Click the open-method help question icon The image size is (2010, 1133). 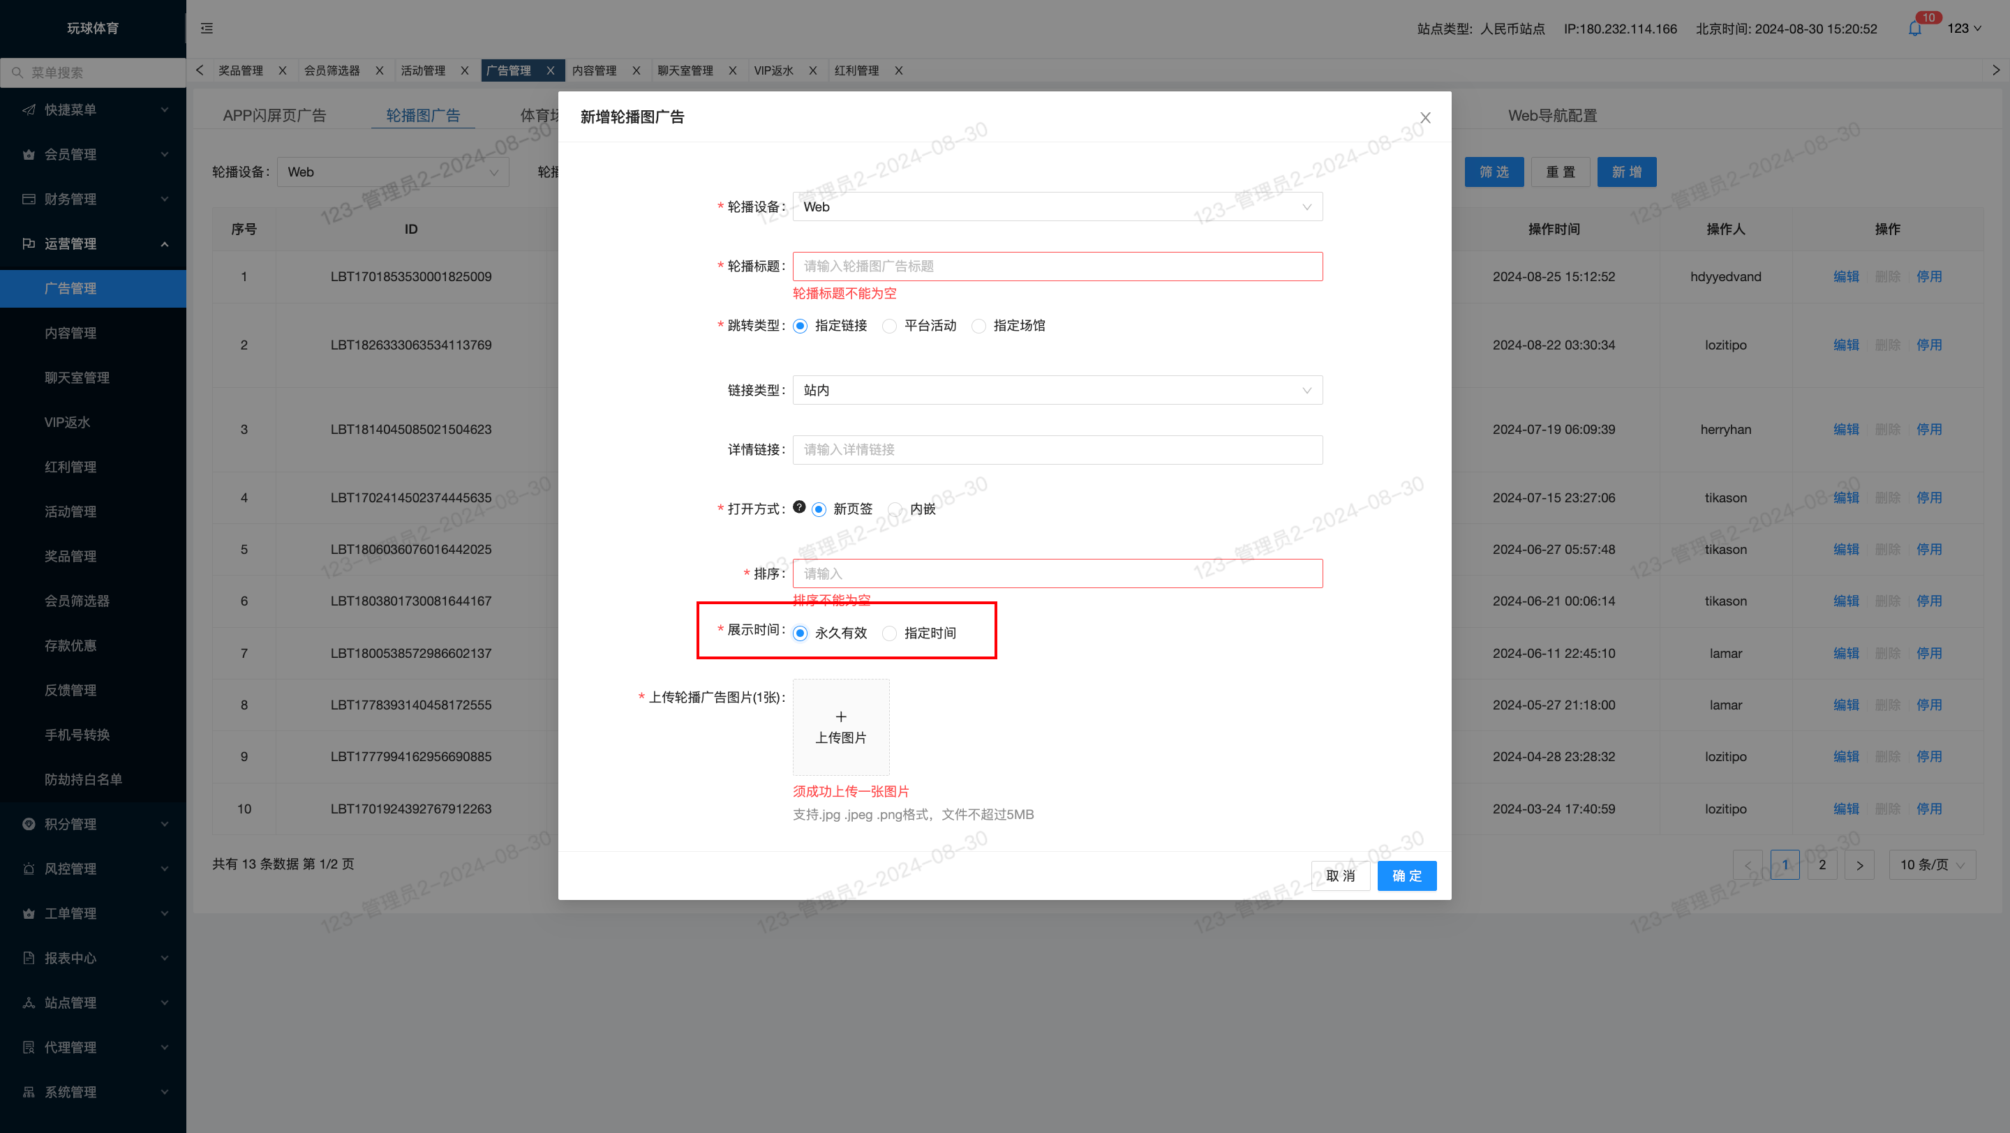(799, 507)
